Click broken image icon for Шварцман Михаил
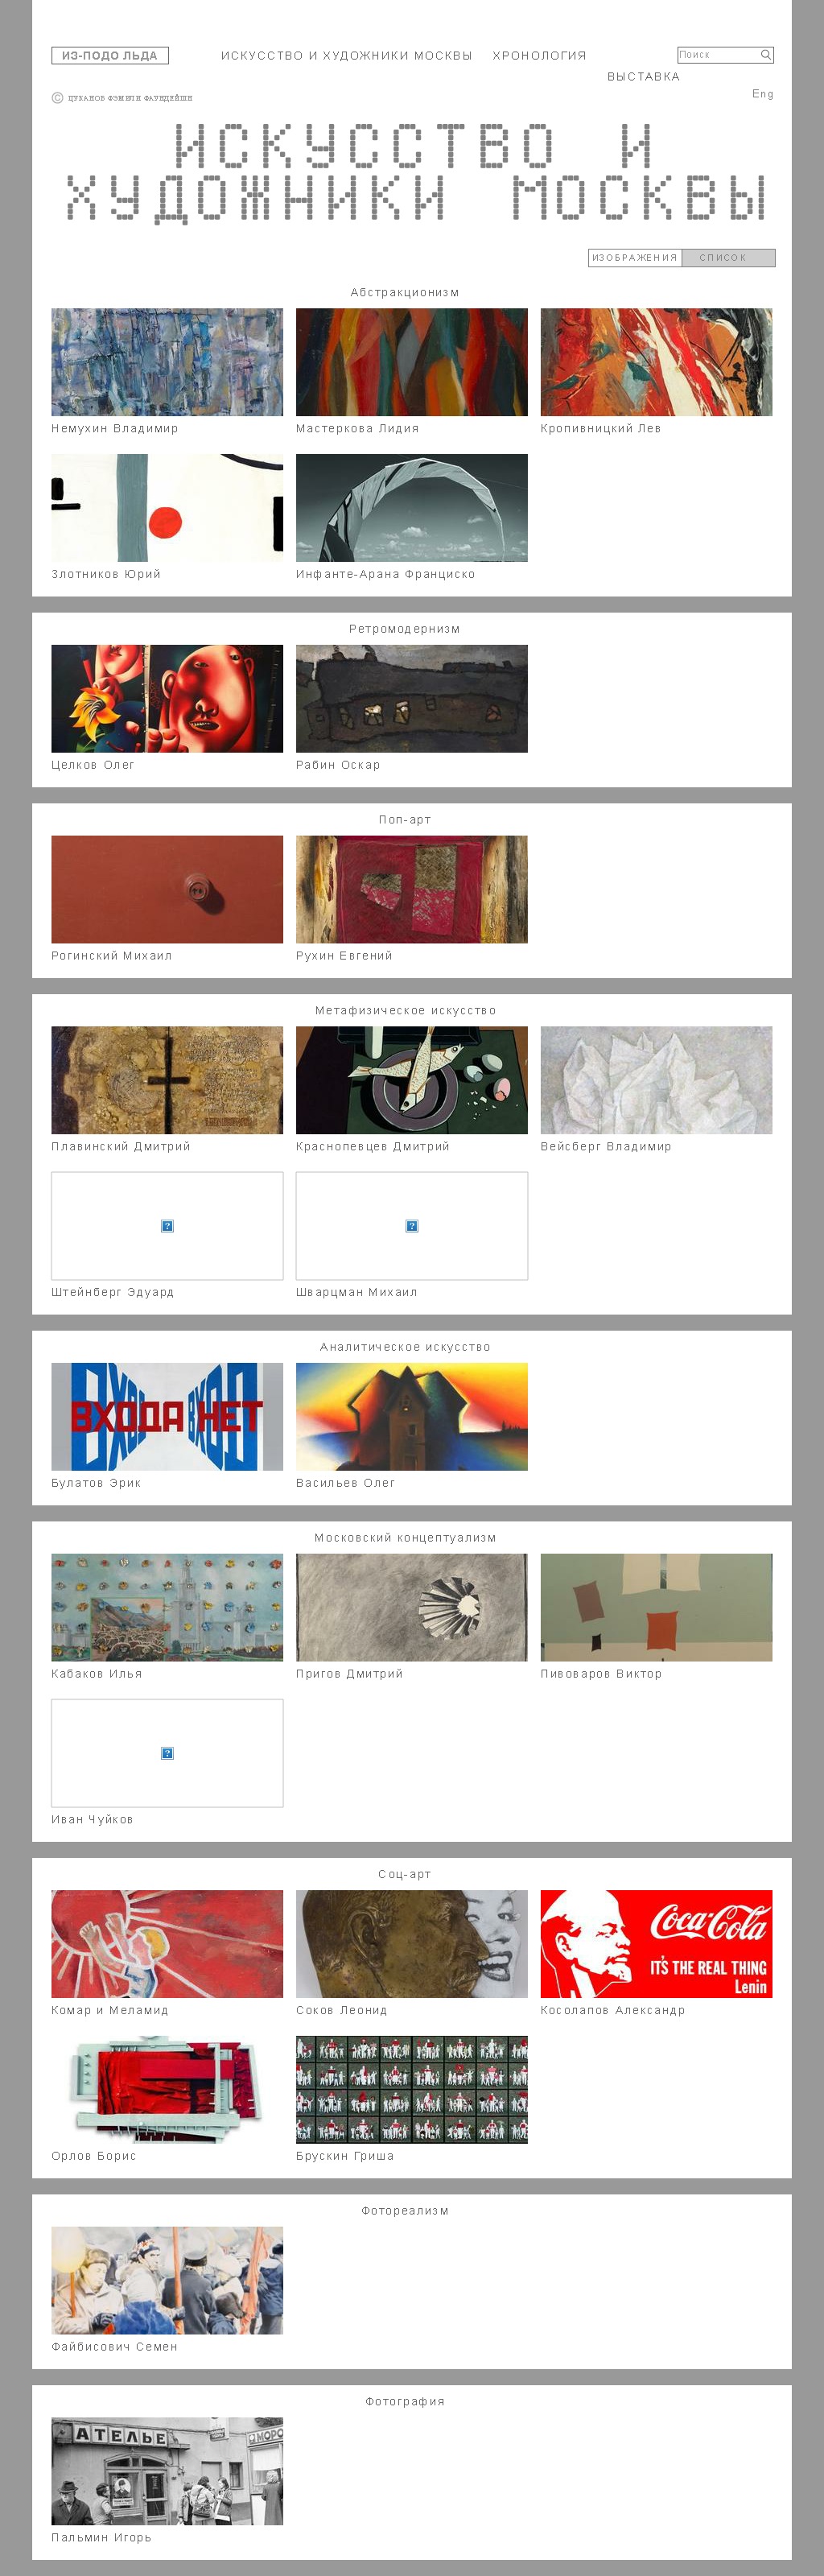The height and width of the screenshot is (2576, 824). (411, 1226)
